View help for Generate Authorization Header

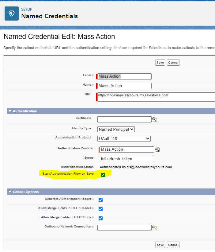click(x=92, y=200)
